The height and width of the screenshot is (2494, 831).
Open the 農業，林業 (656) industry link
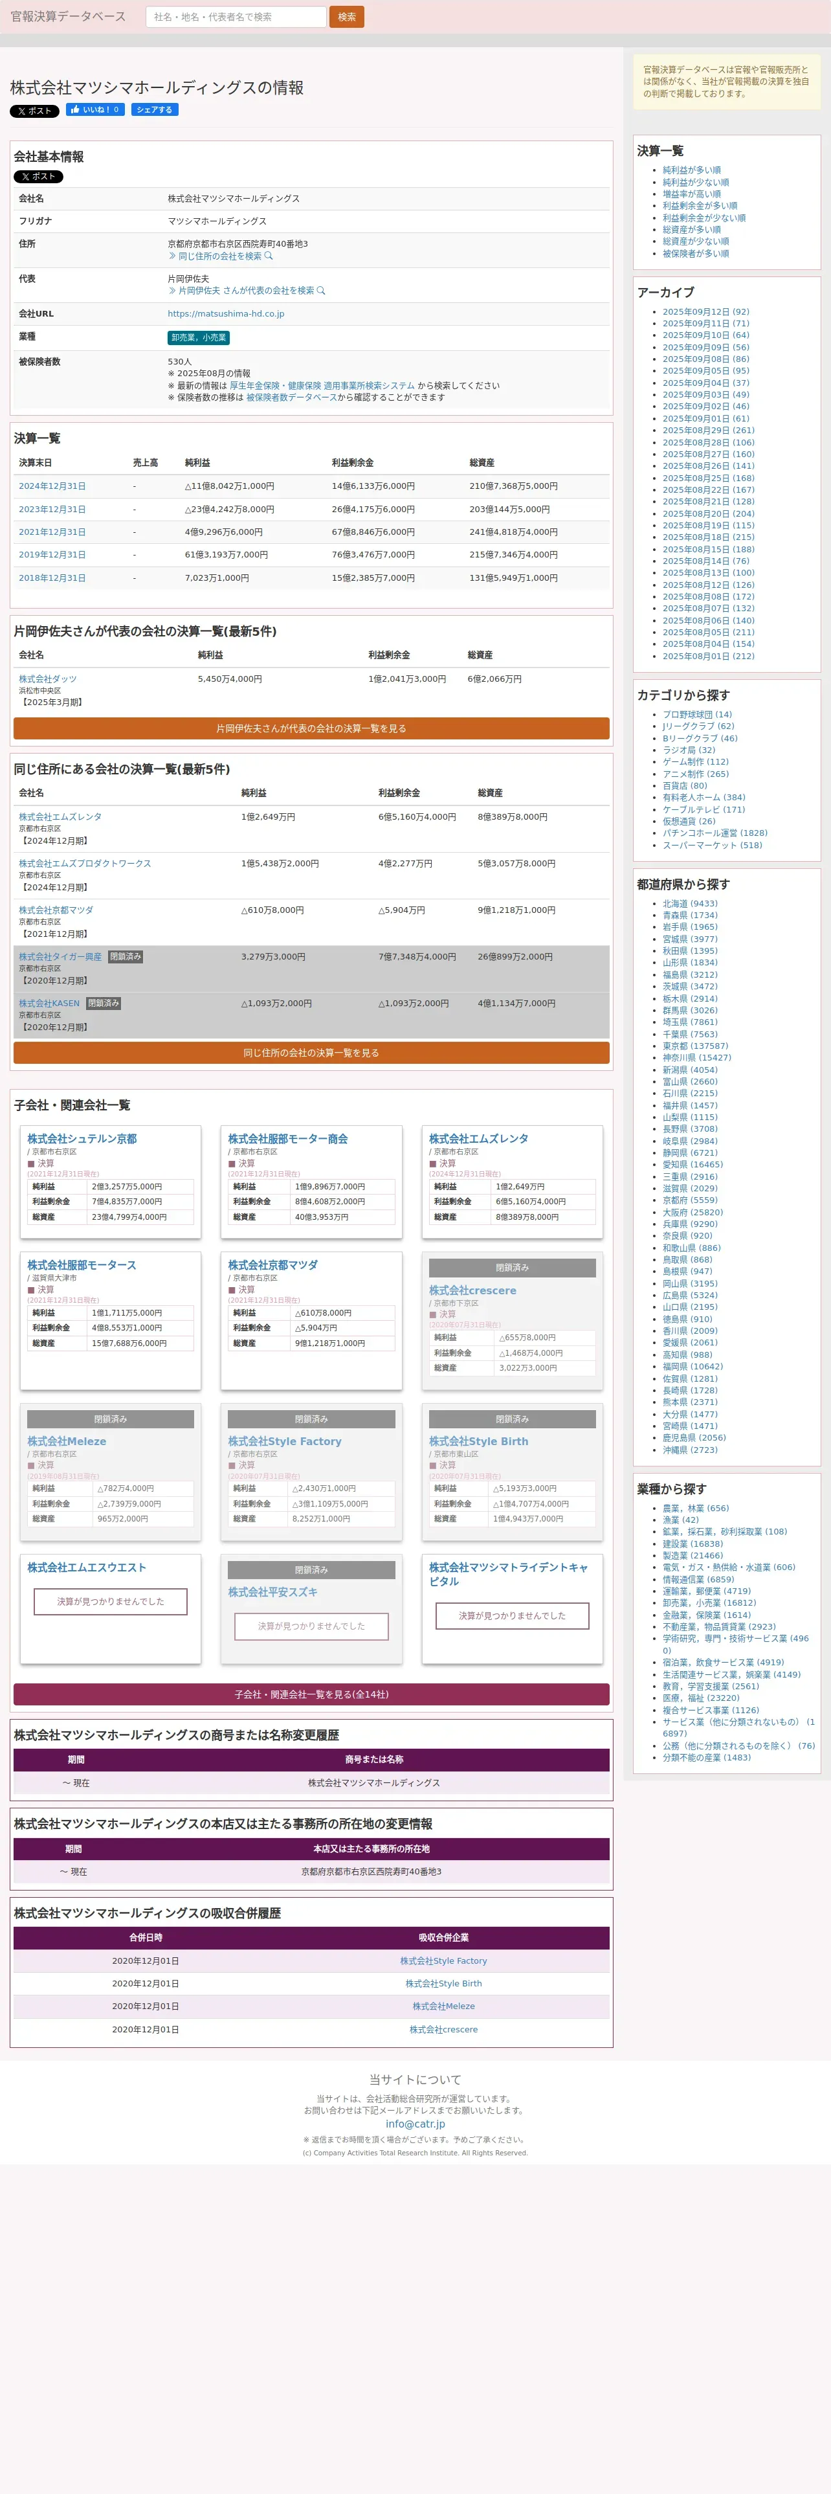point(696,1509)
